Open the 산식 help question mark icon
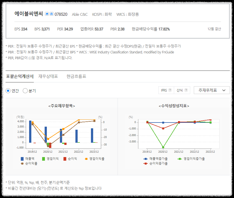Screen dimensions: 234x198 click(186, 90)
